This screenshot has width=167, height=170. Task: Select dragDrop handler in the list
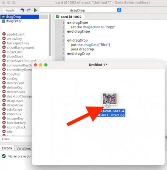point(20,17)
